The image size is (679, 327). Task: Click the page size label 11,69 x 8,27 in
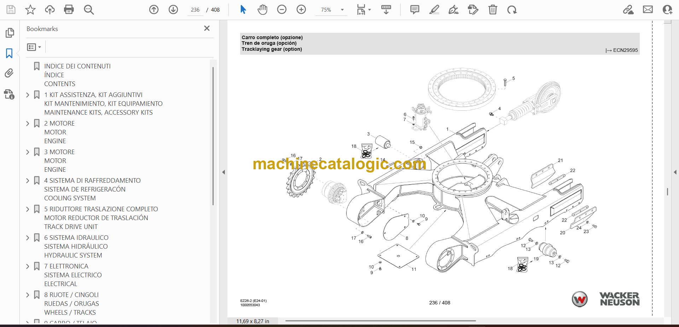[253, 321]
